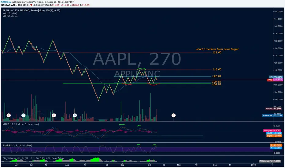The width and height of the screenshot is (285, 168).
Task: Open the NASDboy author profile link
Action: click(x=6, y=2)
